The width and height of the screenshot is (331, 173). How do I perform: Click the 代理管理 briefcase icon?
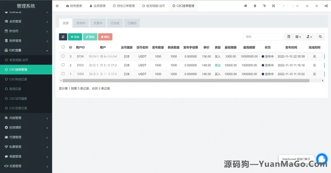click(x=6, y=137)
